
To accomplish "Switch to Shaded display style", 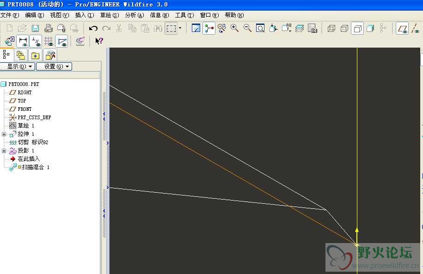I will click(x=370, y=28).
